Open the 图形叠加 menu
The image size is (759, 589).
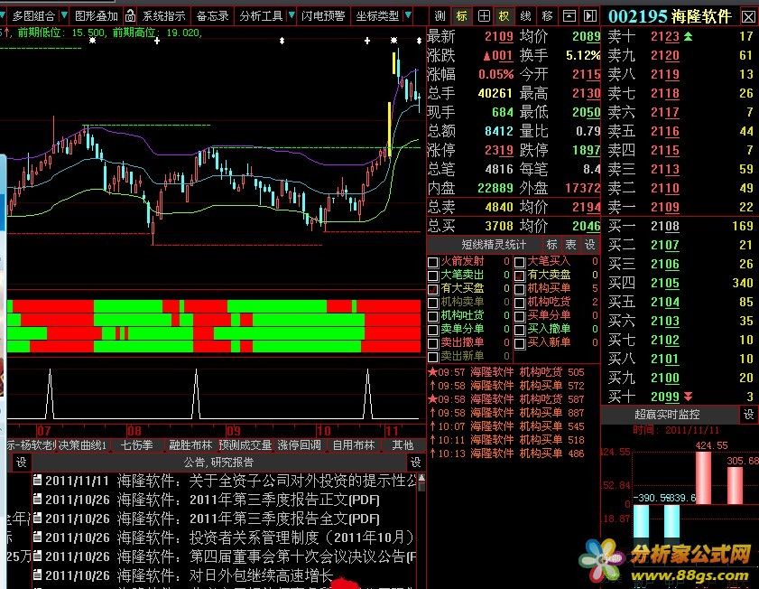(97, 16)
